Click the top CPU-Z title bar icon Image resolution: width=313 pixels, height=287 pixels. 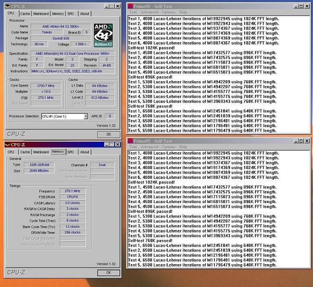8,6
